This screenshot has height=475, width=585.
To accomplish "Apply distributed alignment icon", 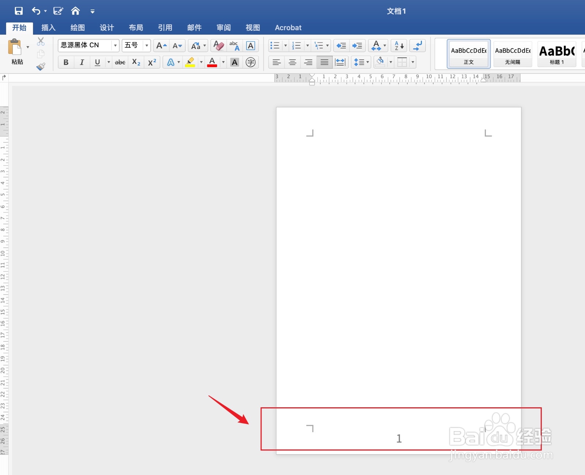I will 340,62.
